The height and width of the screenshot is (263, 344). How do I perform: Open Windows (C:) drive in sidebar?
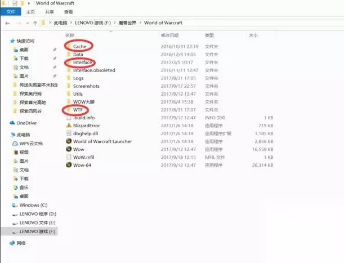coord(33,205)
